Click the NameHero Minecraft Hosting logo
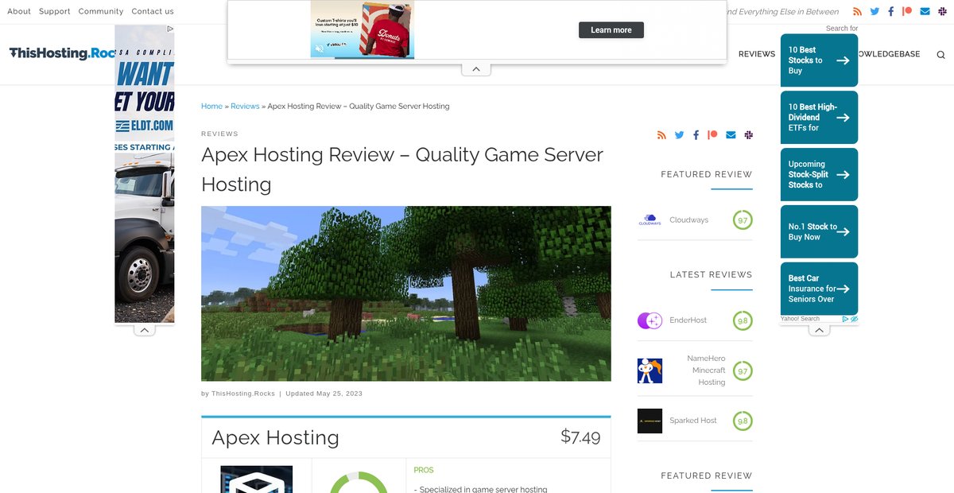 pos(650,371)
